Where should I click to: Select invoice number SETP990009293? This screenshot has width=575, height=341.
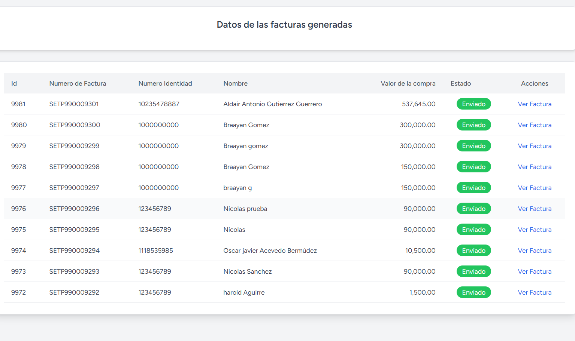pos(74,271)
